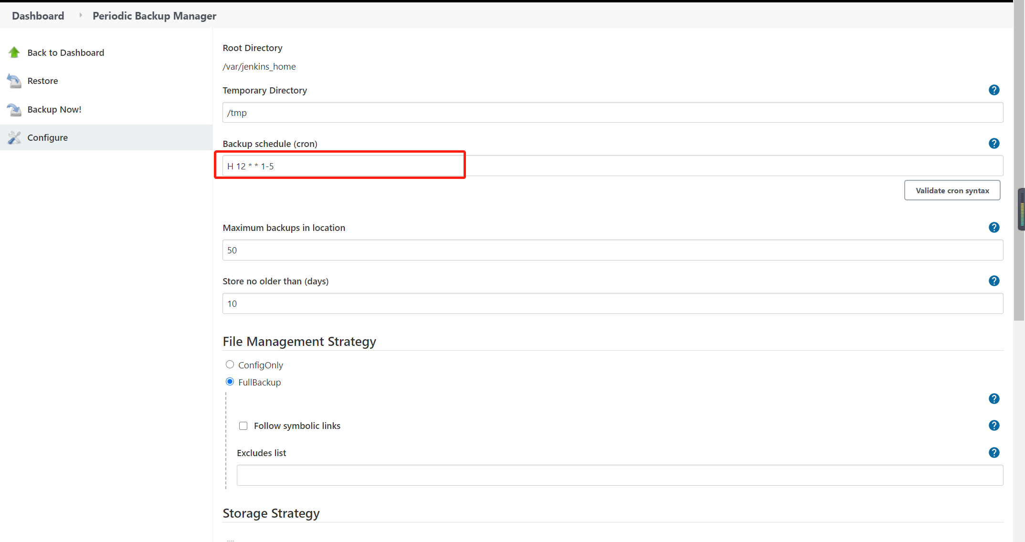Open help for Store no older than
The image size is (1025, 542).
tap(994, 281)
